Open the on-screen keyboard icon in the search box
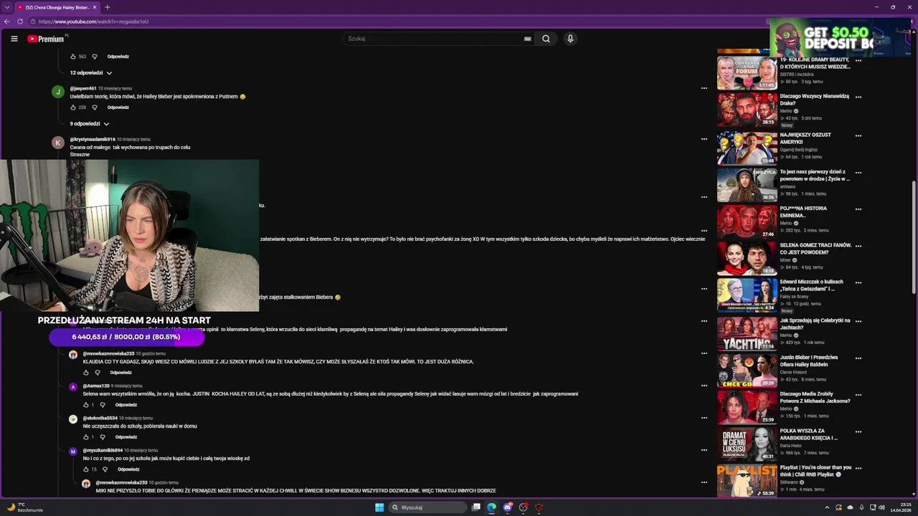918x516 pixels. point(528,39)
